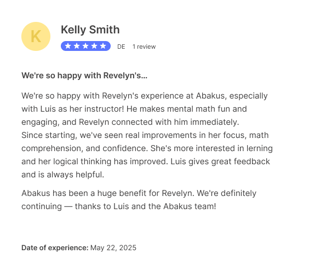Select the first star in rating

click(x=68, y=46)
